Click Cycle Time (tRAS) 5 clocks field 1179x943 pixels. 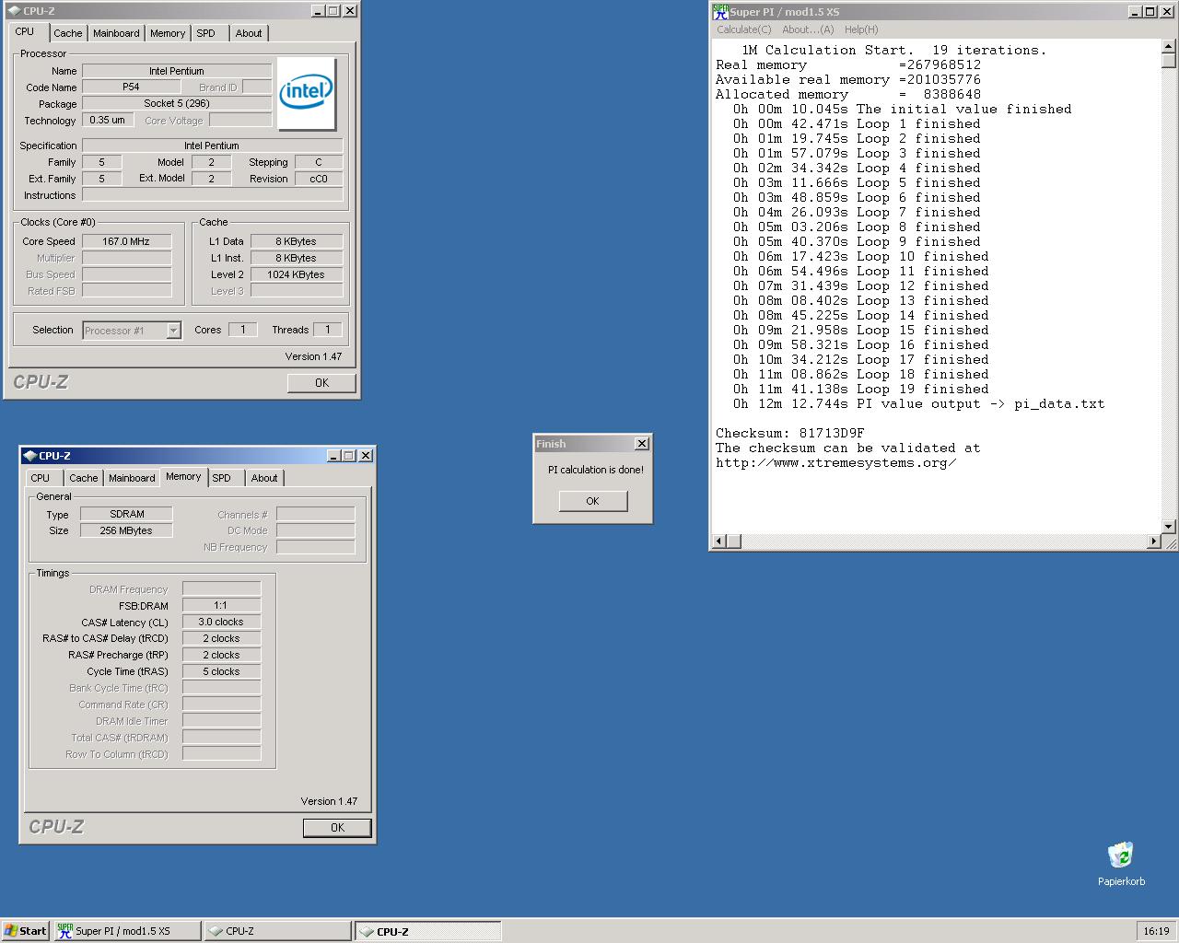click(x=221, y=671)
